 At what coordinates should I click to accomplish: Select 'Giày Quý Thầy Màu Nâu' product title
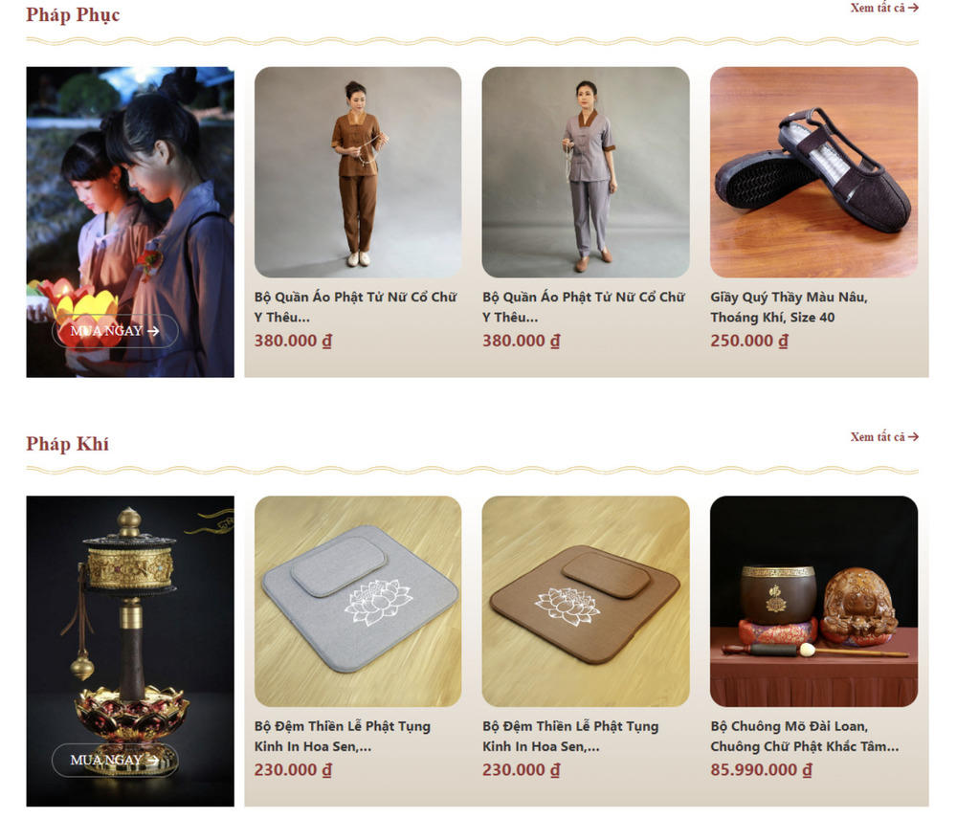pyautogui.click(x=789, y=307)
